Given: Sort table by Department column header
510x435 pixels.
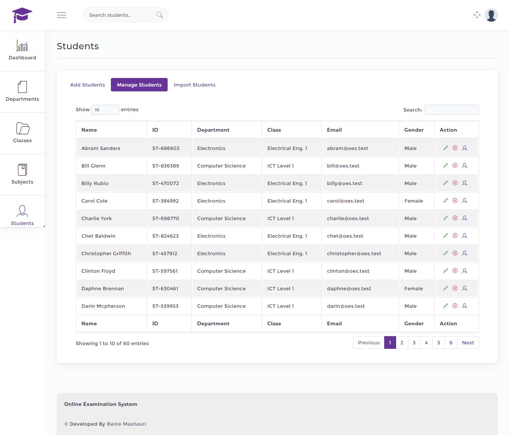Looking at the screenshot, I should 213,130.
